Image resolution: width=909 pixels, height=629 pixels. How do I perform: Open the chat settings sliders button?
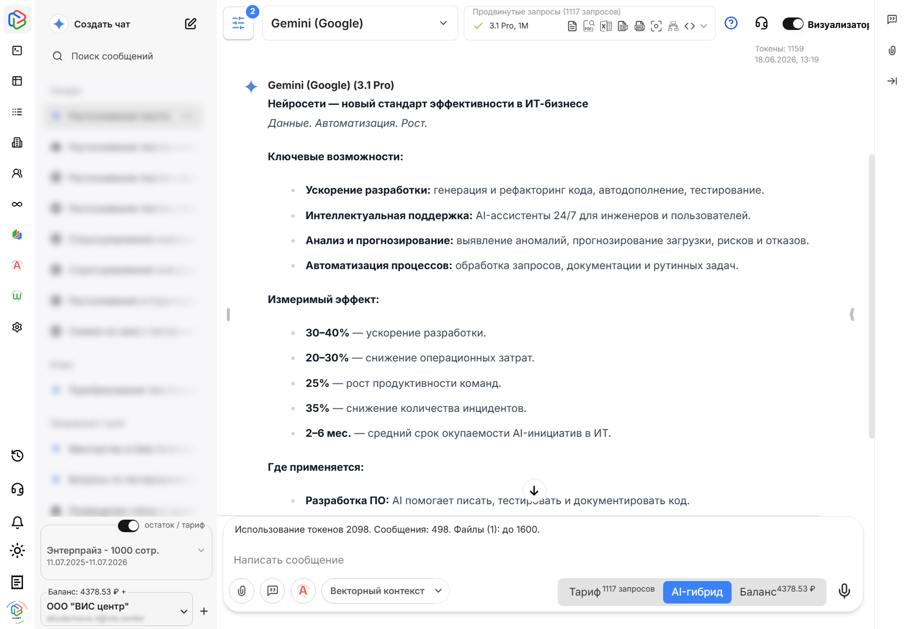238,23
